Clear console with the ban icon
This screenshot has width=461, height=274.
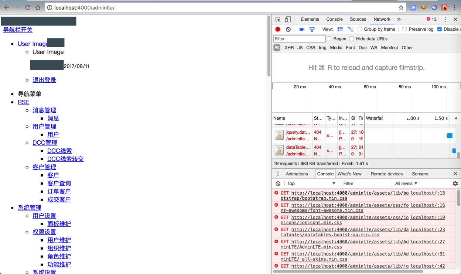coord(278,184)
